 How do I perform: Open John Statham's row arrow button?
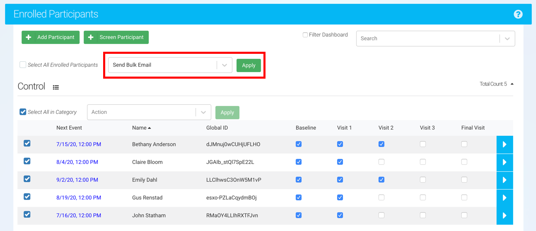(x=505, y=216)
